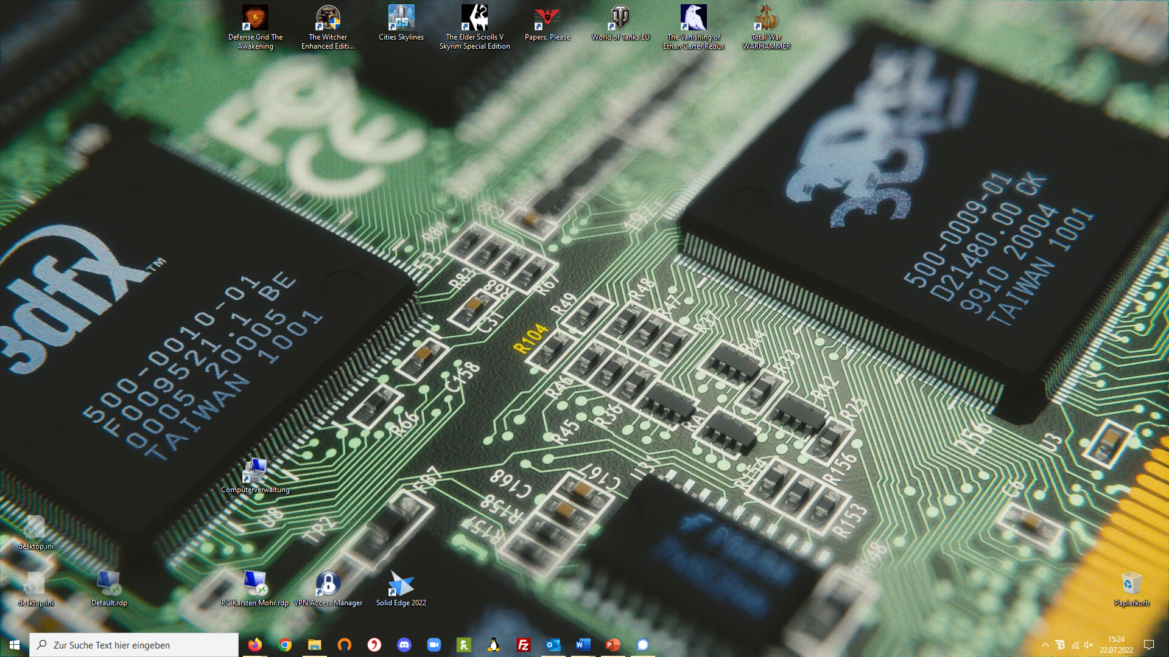Viewport: 1169px width, 657px height.
Task: Open FileZilla from the taskbar
Action: (524, 645)
